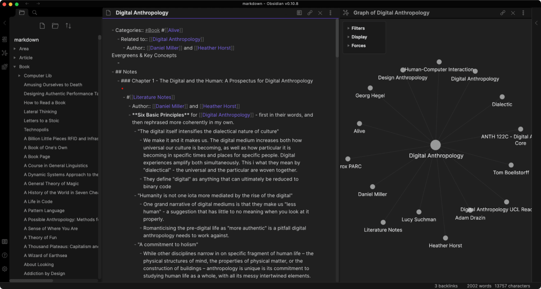Click the central Digital Anthropology graph node
541x289 pixels.
435,145
